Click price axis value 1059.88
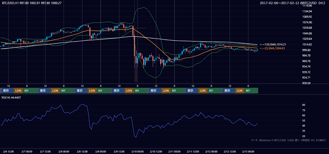This screenshot has height=154, width=329. click(x=307, y=28)
